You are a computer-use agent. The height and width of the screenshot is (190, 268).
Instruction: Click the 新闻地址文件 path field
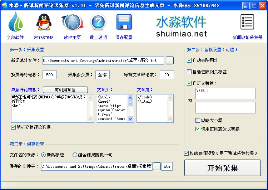click(x=103, y=60)
